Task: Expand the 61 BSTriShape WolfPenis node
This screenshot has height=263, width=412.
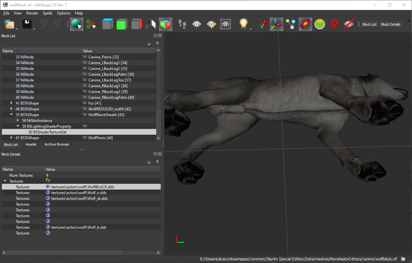Action: click(x=12, y=138)
